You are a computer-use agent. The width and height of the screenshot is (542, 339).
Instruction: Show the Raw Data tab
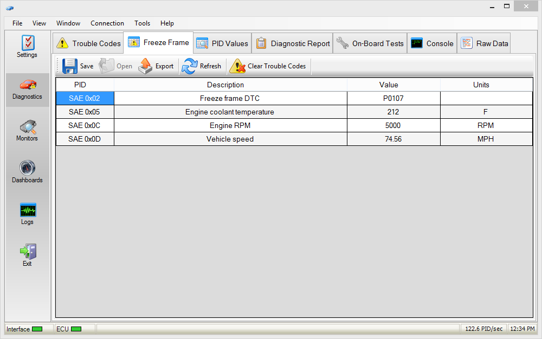485,43
